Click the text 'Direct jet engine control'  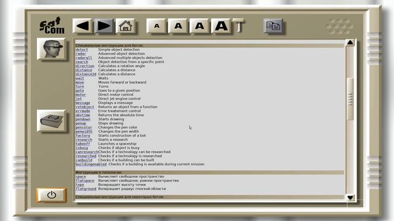tap(119, 99)
